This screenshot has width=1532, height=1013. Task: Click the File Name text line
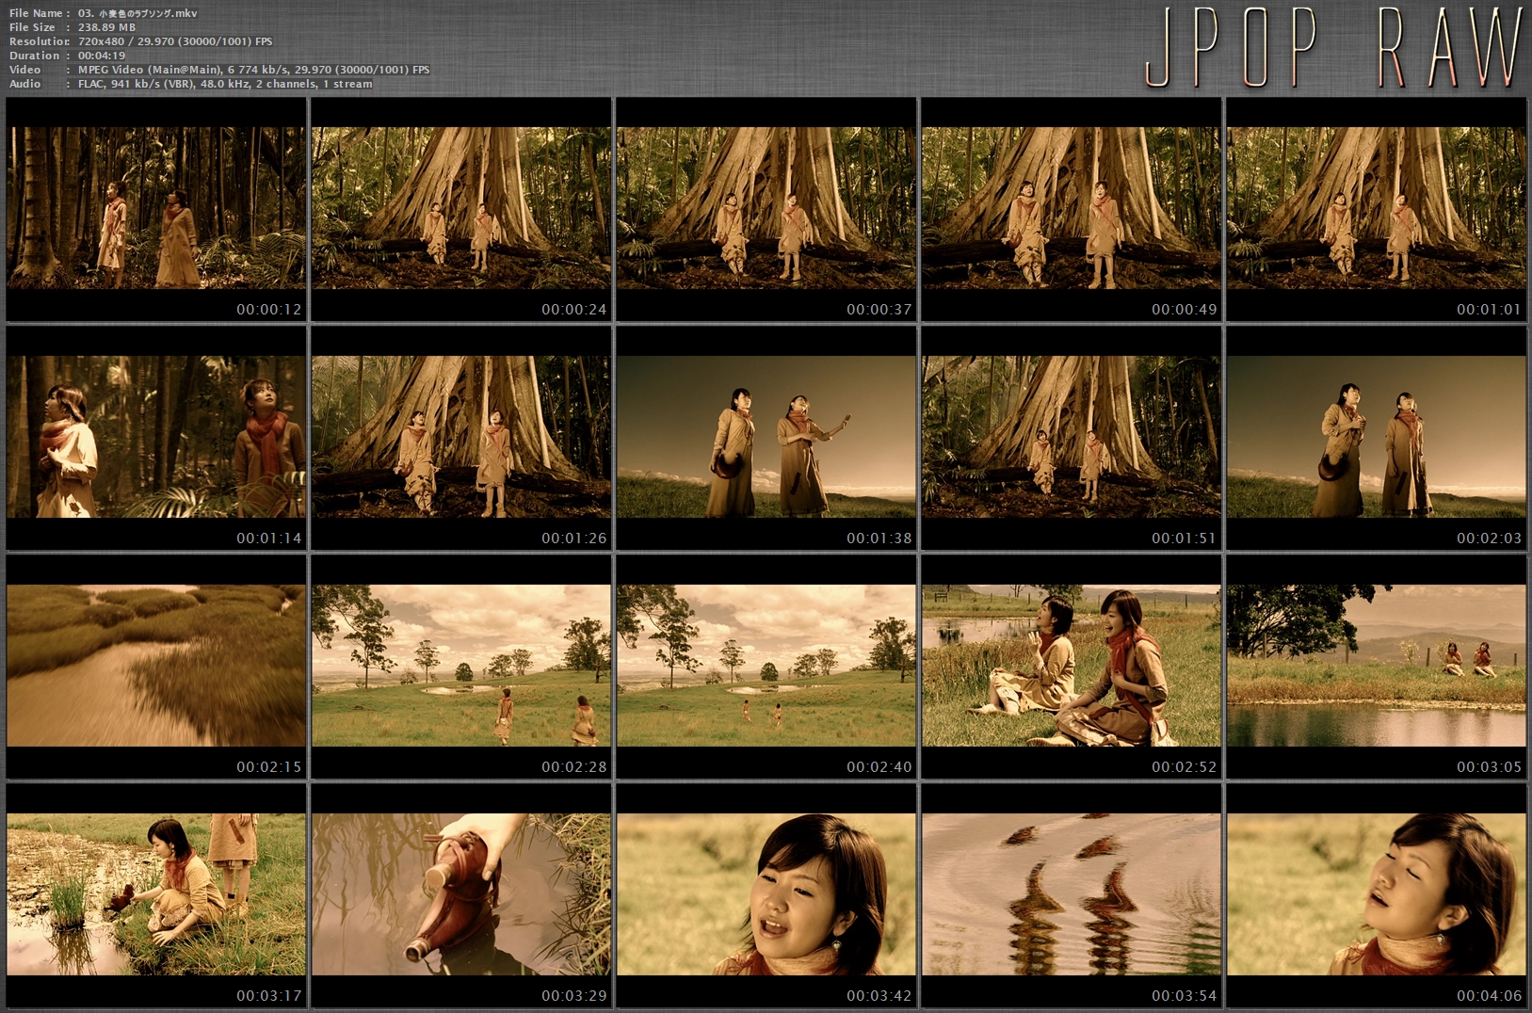click(x=104, y=13)
